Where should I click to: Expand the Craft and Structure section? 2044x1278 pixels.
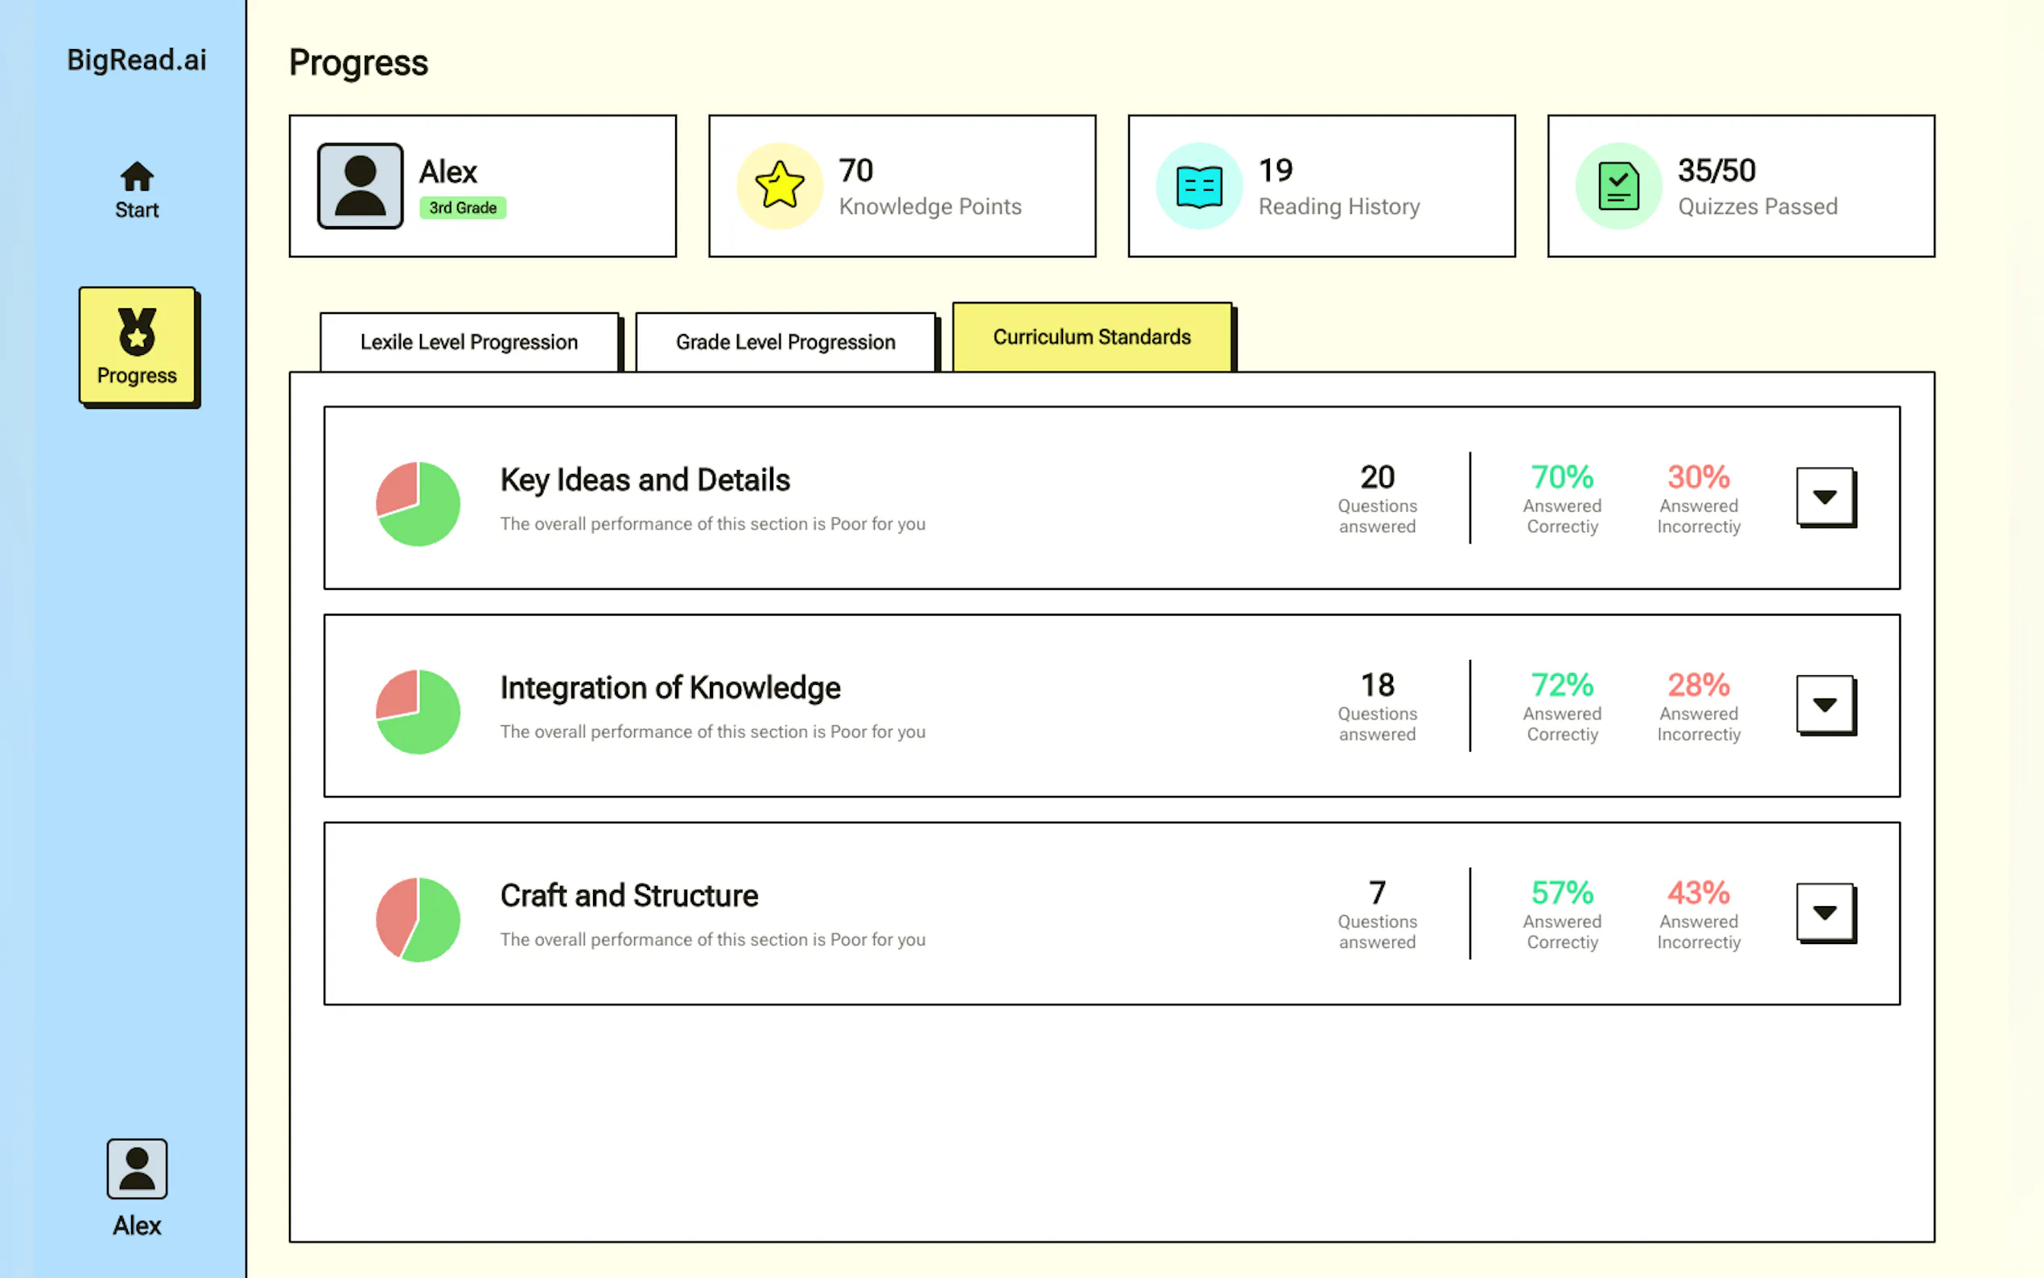click(1824, 913)
